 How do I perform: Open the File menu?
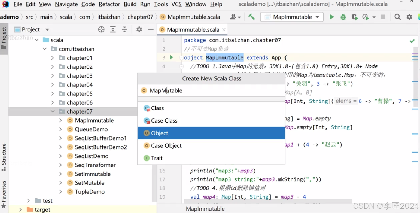pos(18,4)
